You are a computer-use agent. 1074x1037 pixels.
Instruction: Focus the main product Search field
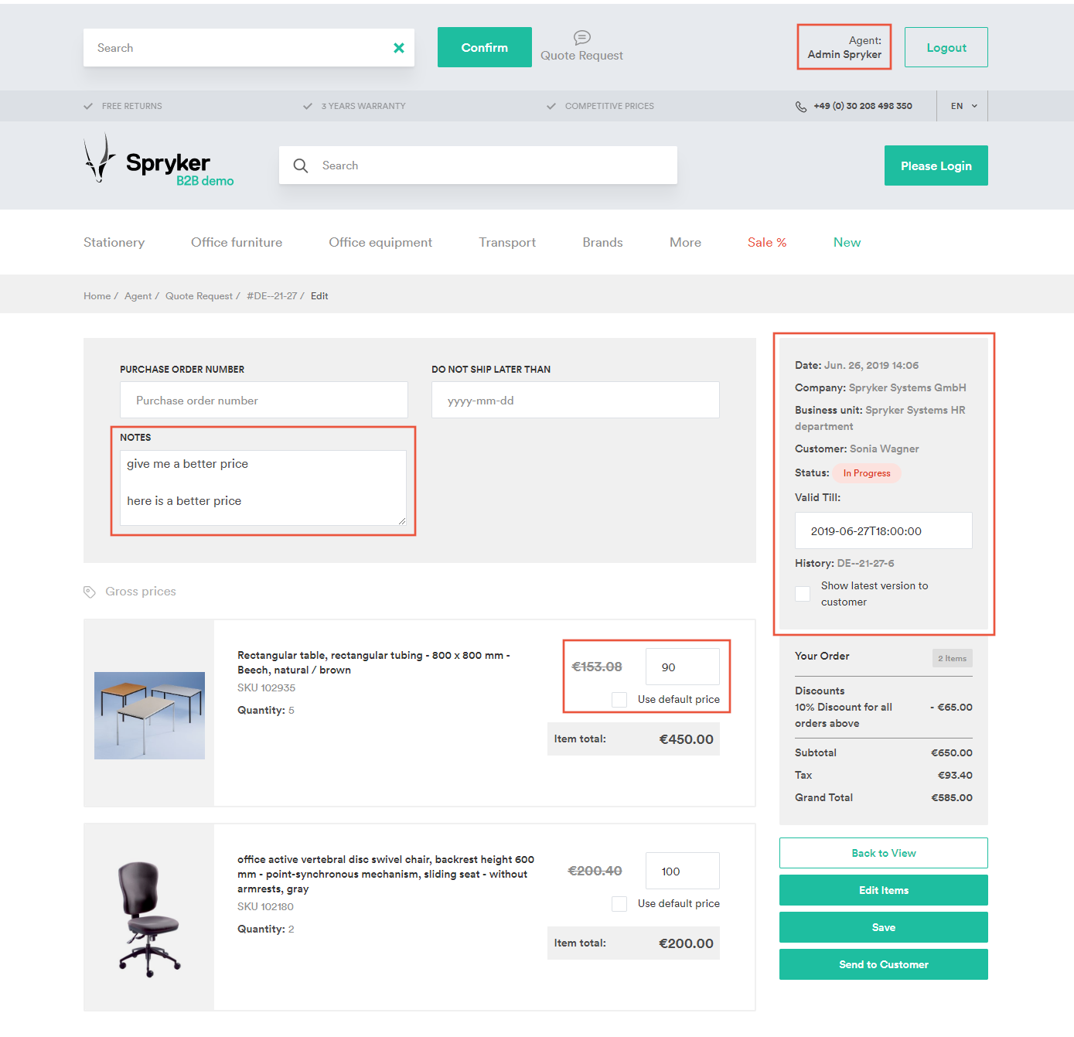(478, 165)
